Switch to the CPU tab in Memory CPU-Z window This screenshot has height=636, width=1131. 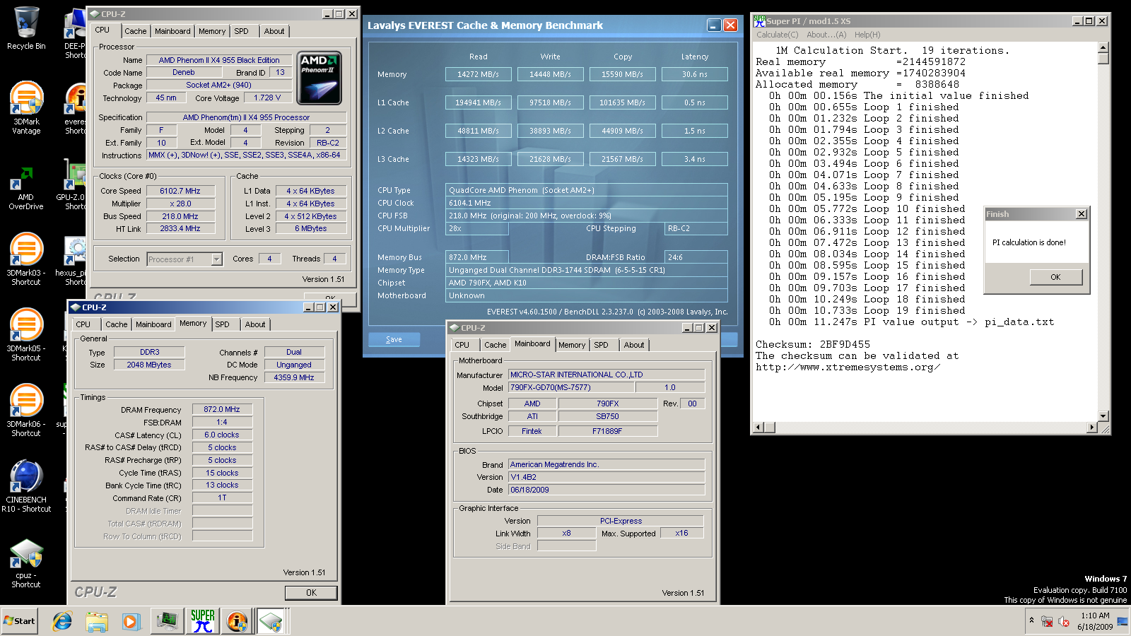83,324
